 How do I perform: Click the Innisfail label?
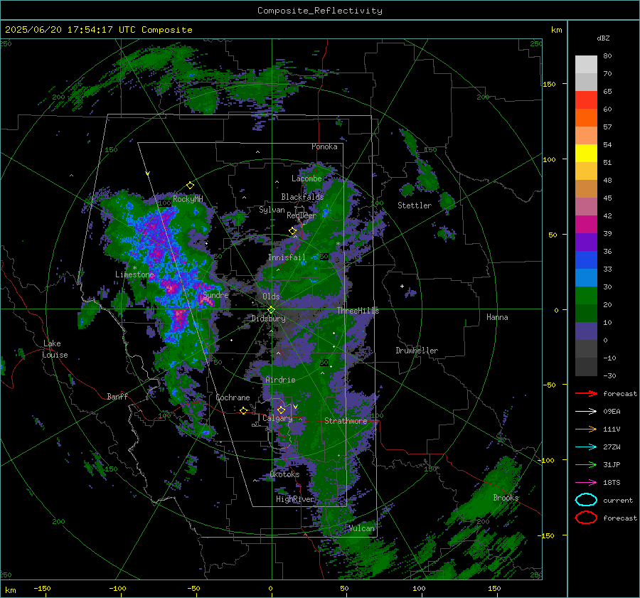(287, 257)
